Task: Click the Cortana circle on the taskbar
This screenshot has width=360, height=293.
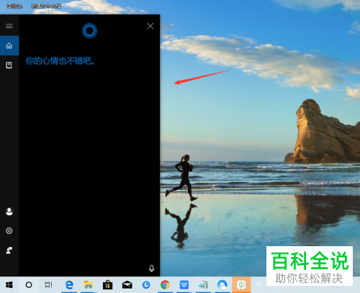Action: point(29,285)
